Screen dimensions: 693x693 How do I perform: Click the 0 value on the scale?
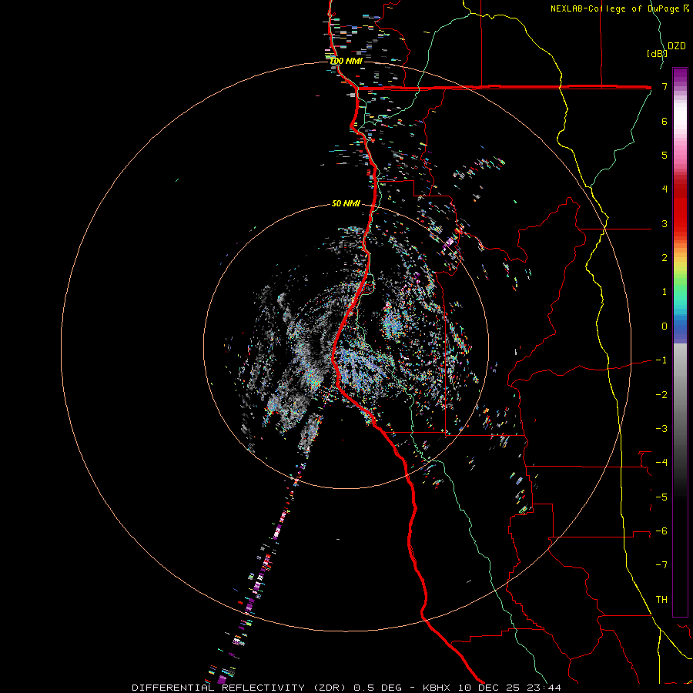[665, 326]
